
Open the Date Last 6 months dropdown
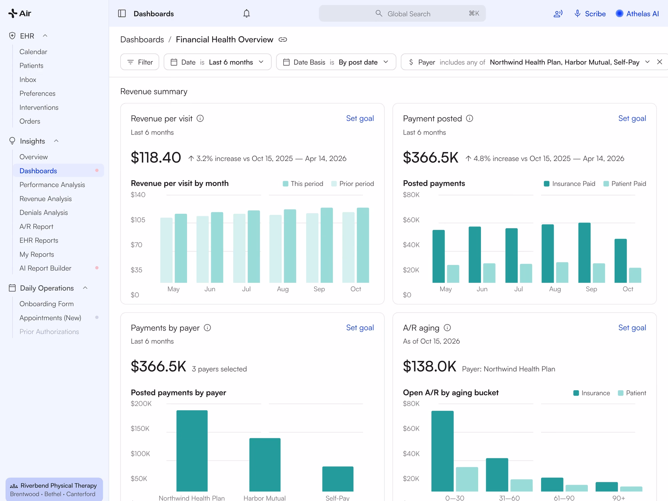pos(217,62)
